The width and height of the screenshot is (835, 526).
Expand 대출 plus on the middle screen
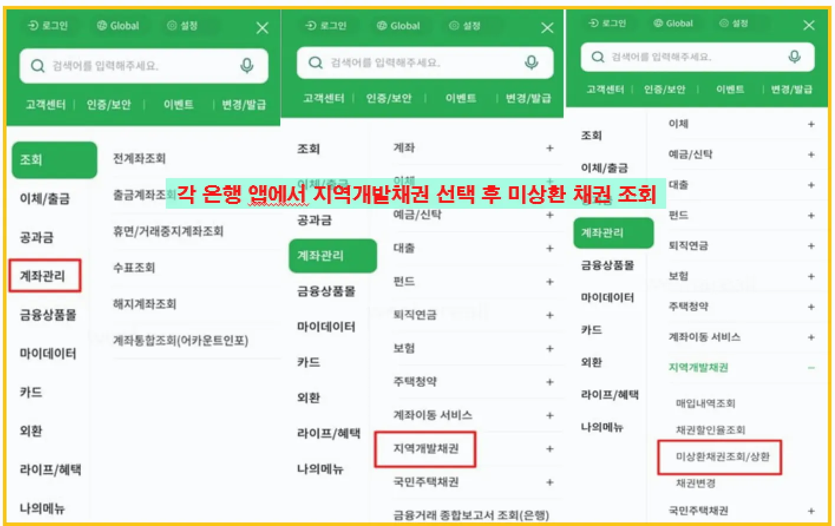pos(550,248)
